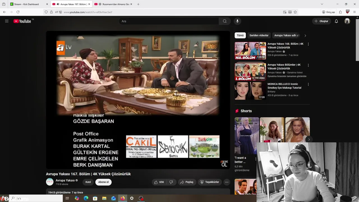
Task: Open Firefox View panel icon
Action: (x=4, y=4)
